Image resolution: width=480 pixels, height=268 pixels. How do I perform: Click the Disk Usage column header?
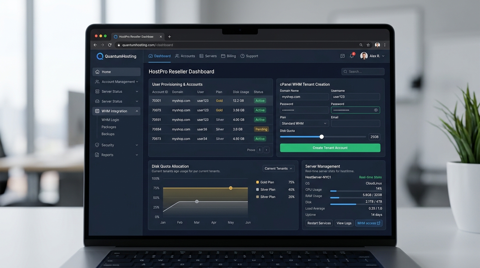[x=241, y=92]
